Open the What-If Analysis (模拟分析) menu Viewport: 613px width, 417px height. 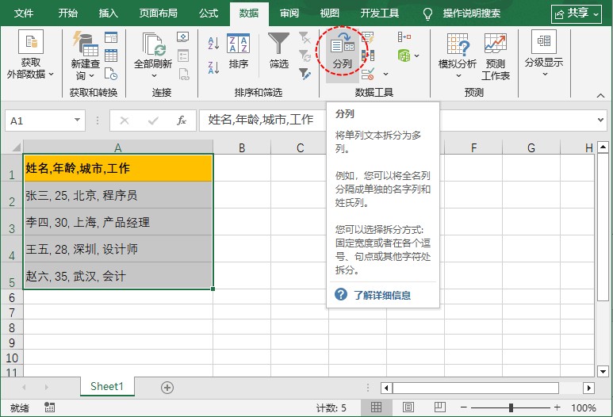(x=458, y=55)
